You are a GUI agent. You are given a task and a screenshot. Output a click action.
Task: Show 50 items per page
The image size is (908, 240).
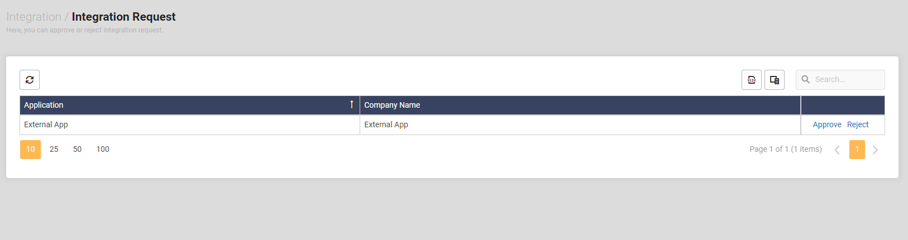[x=77, y=150]
